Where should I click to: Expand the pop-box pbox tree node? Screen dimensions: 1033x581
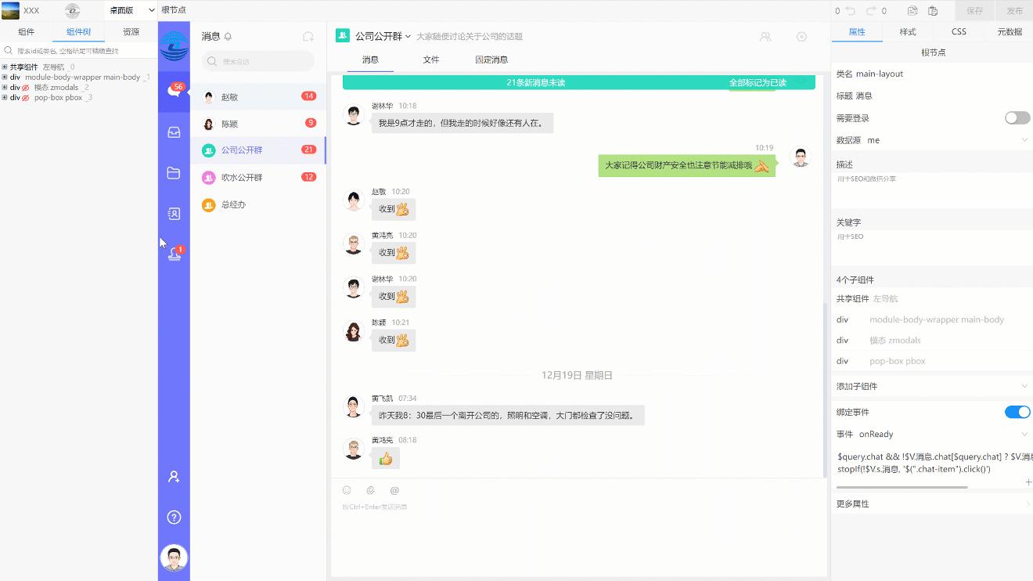[5, 98]
